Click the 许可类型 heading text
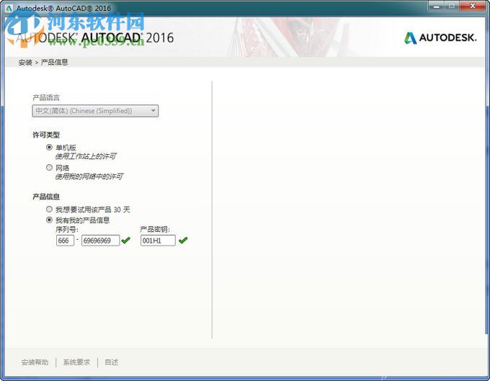 (x=46, y=135)
